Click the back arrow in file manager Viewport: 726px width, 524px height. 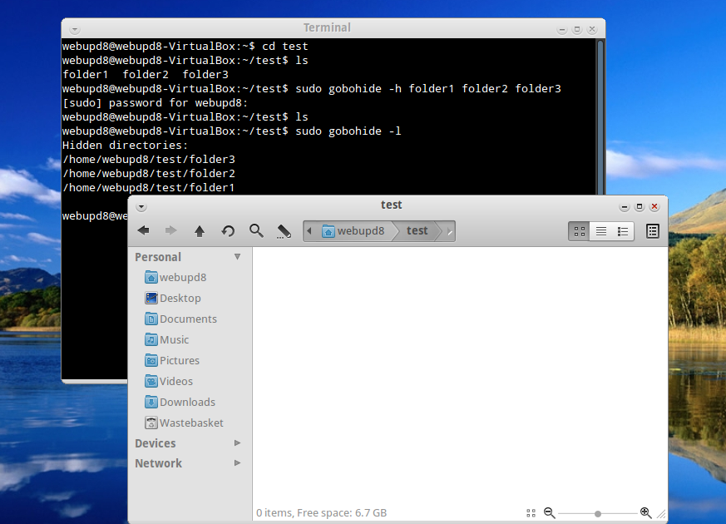pyautogui.click(x=143, y=230)
